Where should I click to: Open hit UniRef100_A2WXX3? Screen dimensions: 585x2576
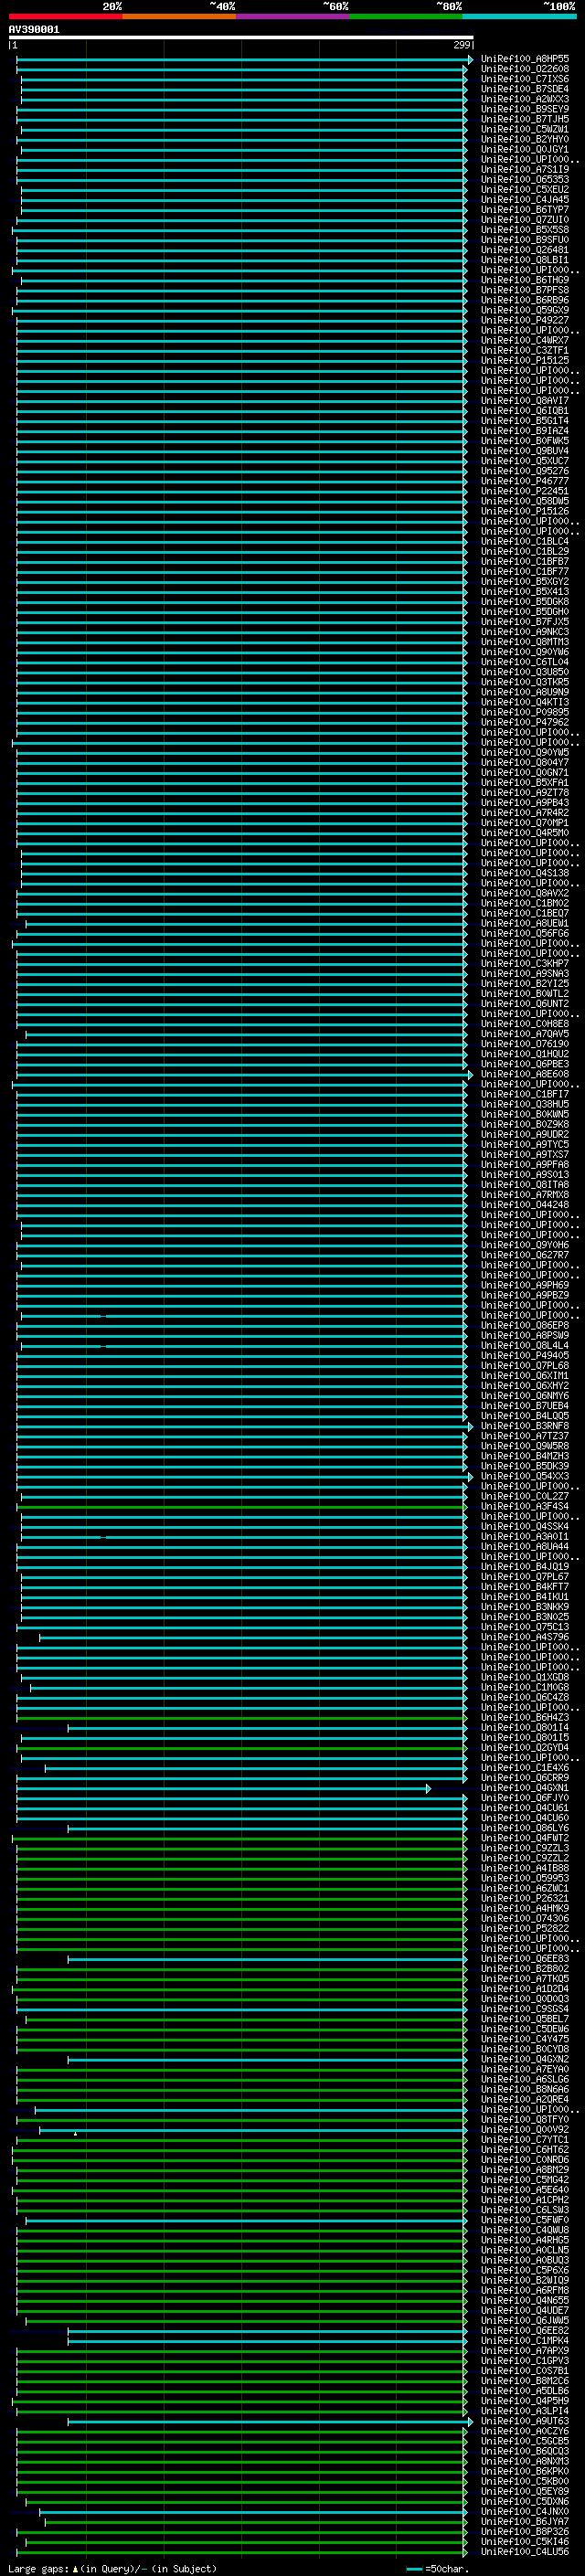(525, 100)
